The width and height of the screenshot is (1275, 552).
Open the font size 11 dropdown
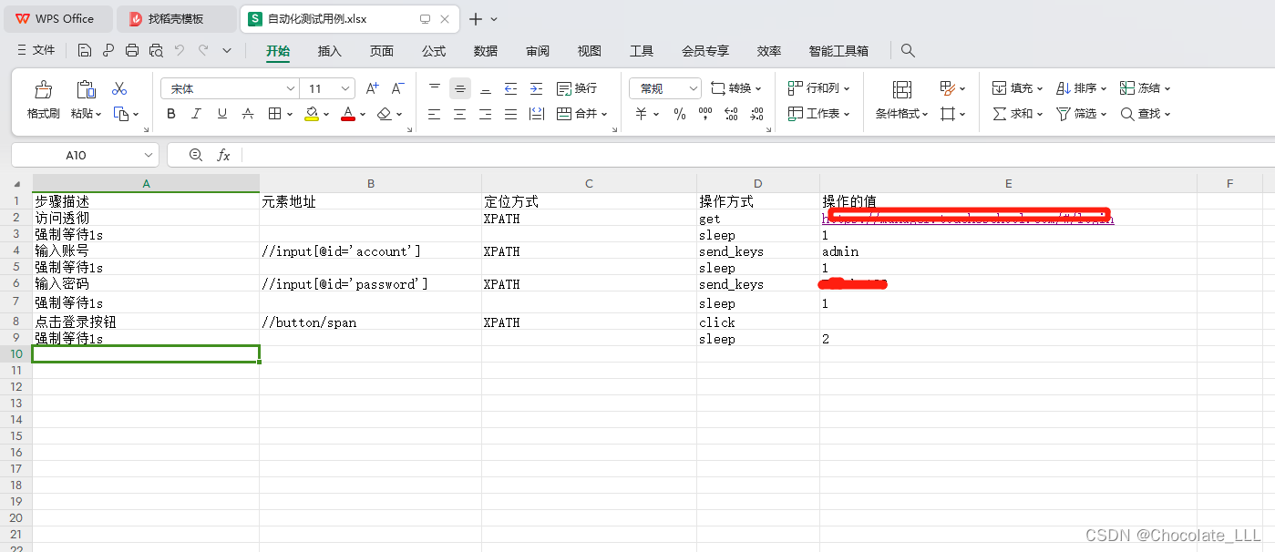(346, 88)
